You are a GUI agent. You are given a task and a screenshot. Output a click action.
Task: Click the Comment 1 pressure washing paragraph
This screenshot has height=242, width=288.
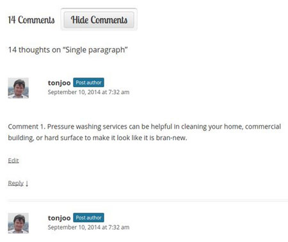point(145,132)
